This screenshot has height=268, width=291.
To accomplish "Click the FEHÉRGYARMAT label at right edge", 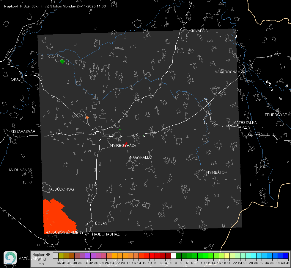I will pos(278,115).
